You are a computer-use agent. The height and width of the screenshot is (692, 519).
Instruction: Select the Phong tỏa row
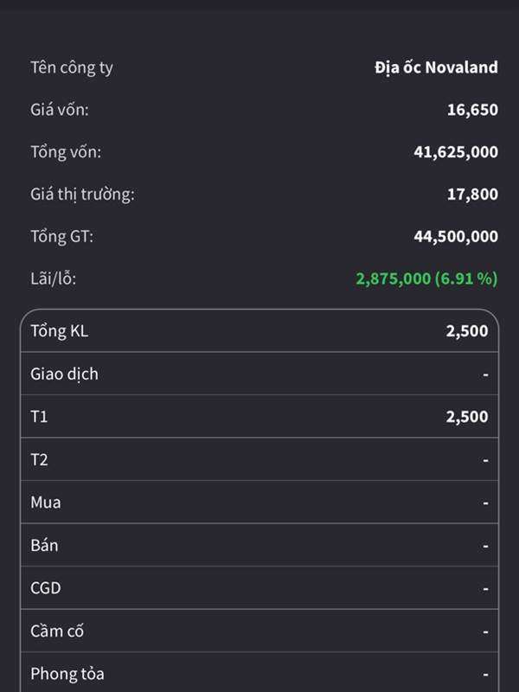(x=259, y=672)
